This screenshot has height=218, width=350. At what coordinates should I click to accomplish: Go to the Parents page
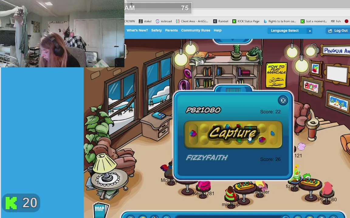pos(171,30)
